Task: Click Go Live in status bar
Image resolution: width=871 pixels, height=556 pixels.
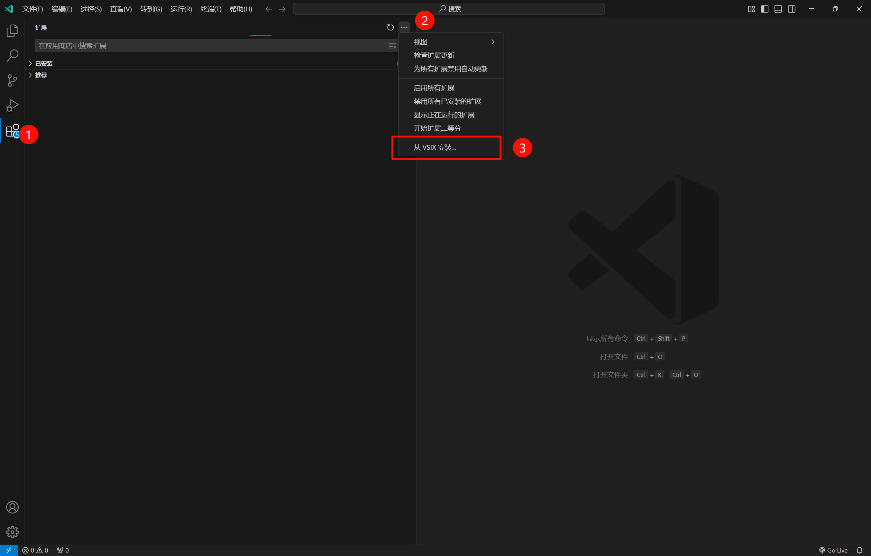Action: click(833, 550)
